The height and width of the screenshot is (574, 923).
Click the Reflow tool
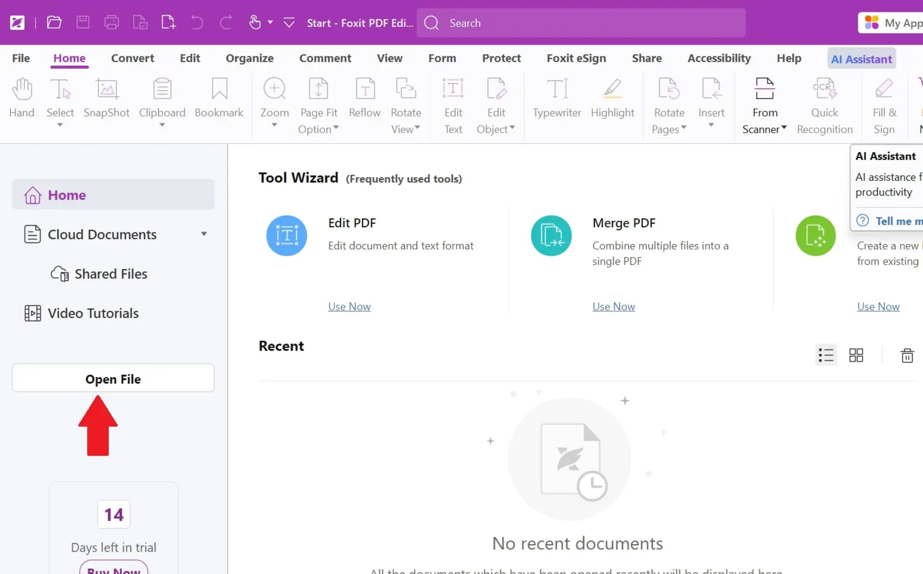[364, 98]
